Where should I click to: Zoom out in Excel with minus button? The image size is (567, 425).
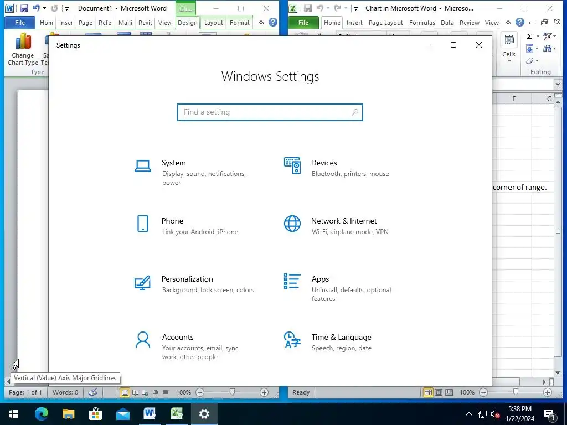[483, 392]
